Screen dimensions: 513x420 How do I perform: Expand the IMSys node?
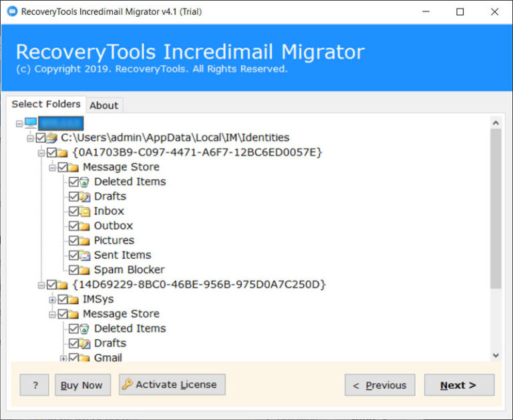pyautogui.click(x=52, y=300)
